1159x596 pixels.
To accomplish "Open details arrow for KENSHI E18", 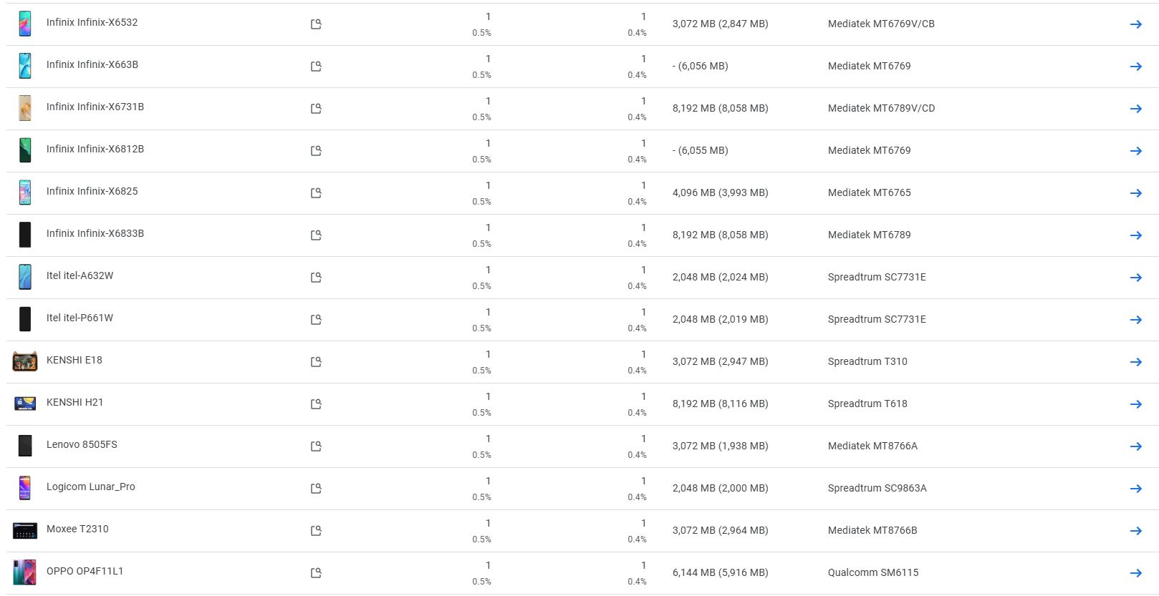I will pos(1135,362).
